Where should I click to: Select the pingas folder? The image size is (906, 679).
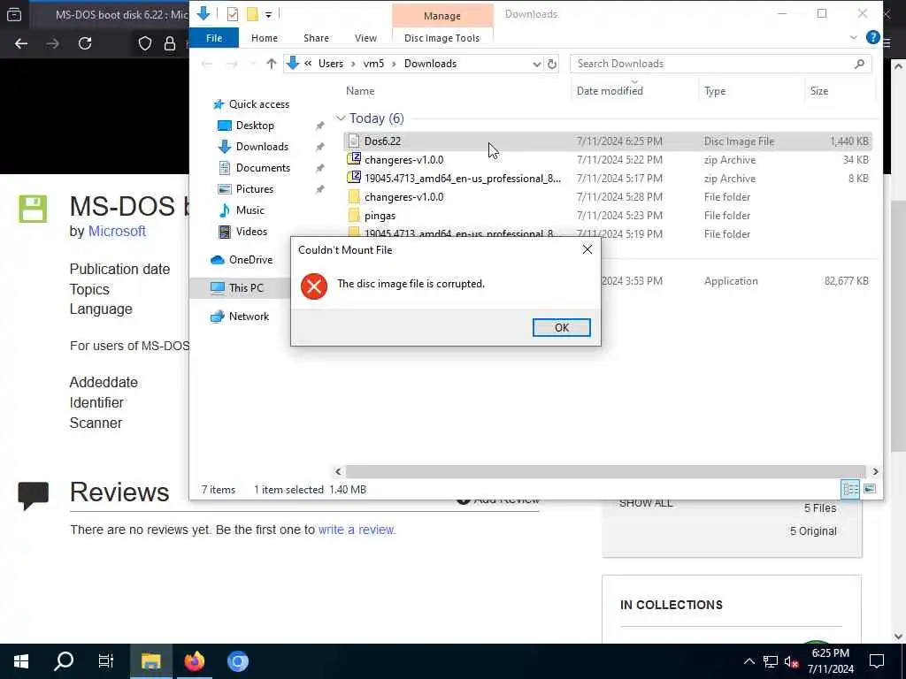607,215
